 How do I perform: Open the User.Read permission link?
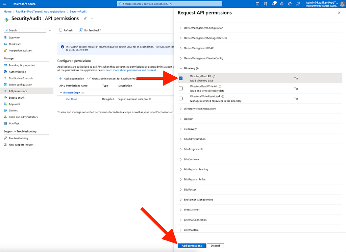(71, 99)
